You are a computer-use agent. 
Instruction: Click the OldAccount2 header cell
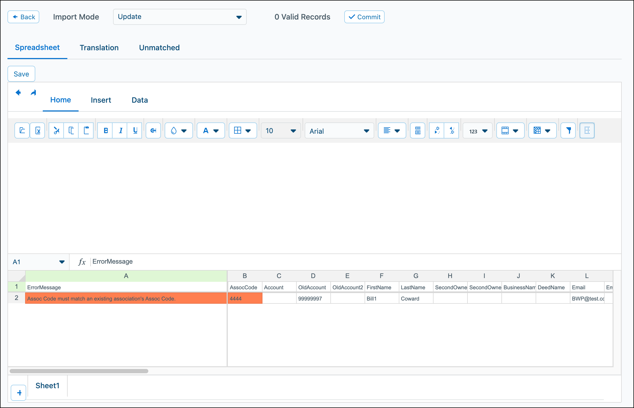[x=347, y=287]
